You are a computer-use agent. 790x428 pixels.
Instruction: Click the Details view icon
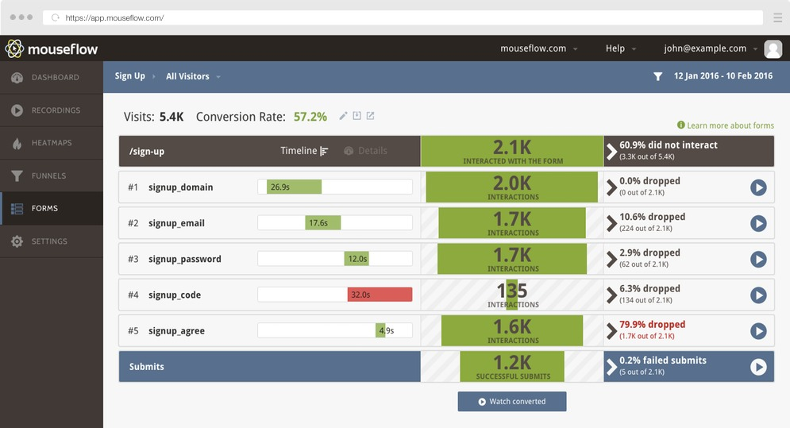click(x=348, y=151)
